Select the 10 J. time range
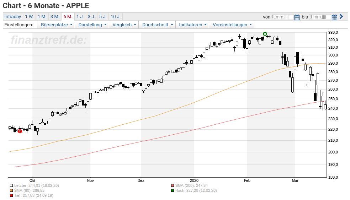Screen dimensions: 350x200 (x=116, y=16)
